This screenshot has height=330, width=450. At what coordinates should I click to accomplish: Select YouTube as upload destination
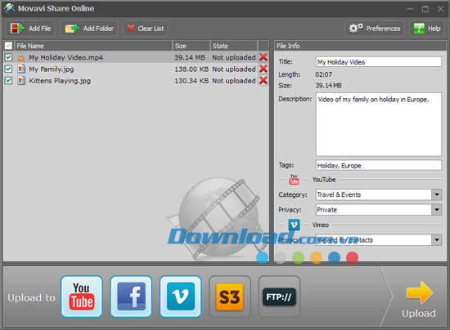click(x=82, y=297)
